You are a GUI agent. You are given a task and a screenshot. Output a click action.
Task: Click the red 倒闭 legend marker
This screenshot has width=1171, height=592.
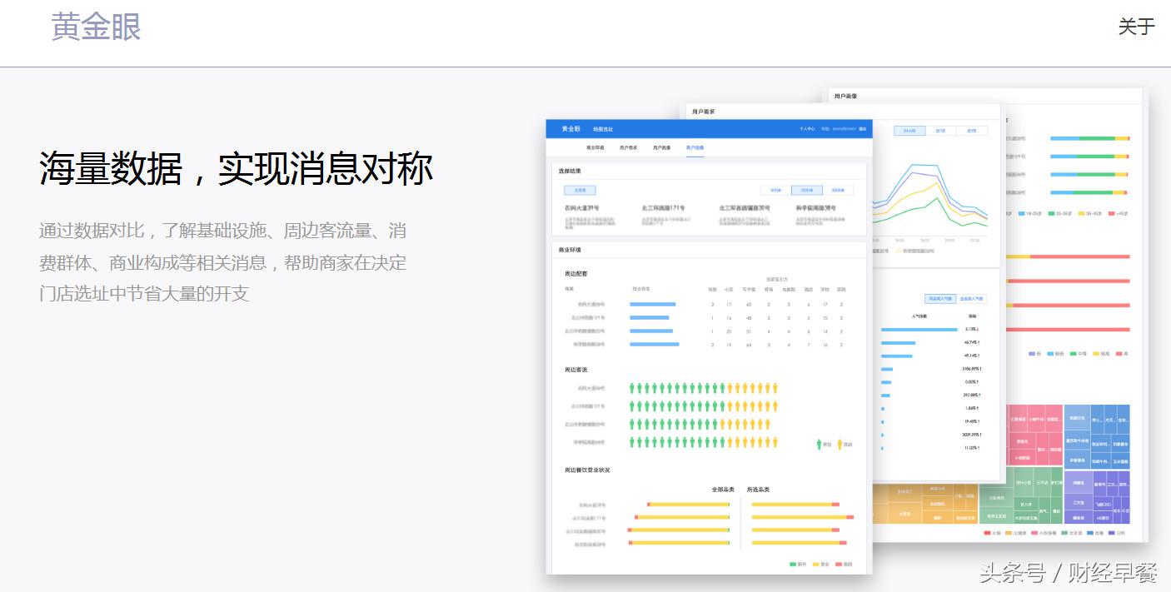[x=839, y=565]
